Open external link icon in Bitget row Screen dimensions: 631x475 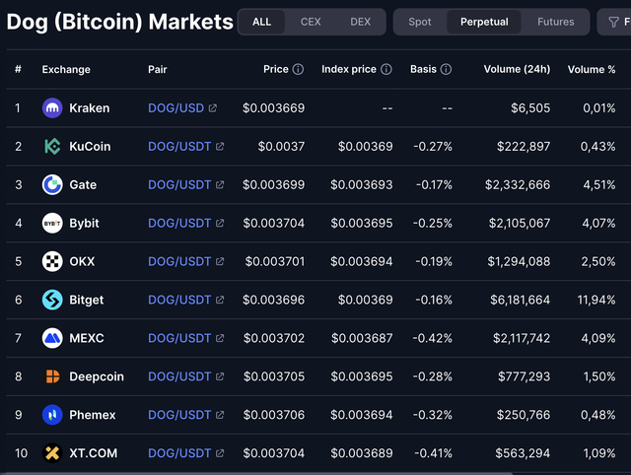click(x=220, y=300)
